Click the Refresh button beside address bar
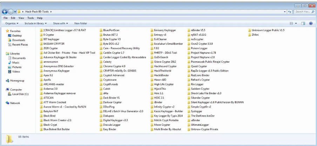The height and width of the screenshot is (146, 317). (x=290, y=12)
